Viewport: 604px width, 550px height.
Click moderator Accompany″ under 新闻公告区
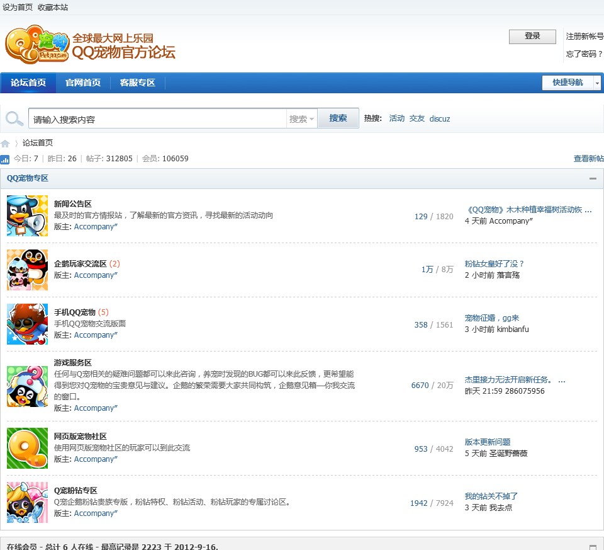[x=96, y=227]
